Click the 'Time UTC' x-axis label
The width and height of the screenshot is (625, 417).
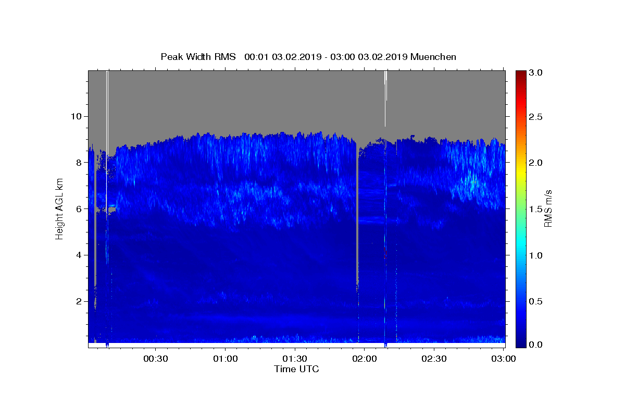296,369
